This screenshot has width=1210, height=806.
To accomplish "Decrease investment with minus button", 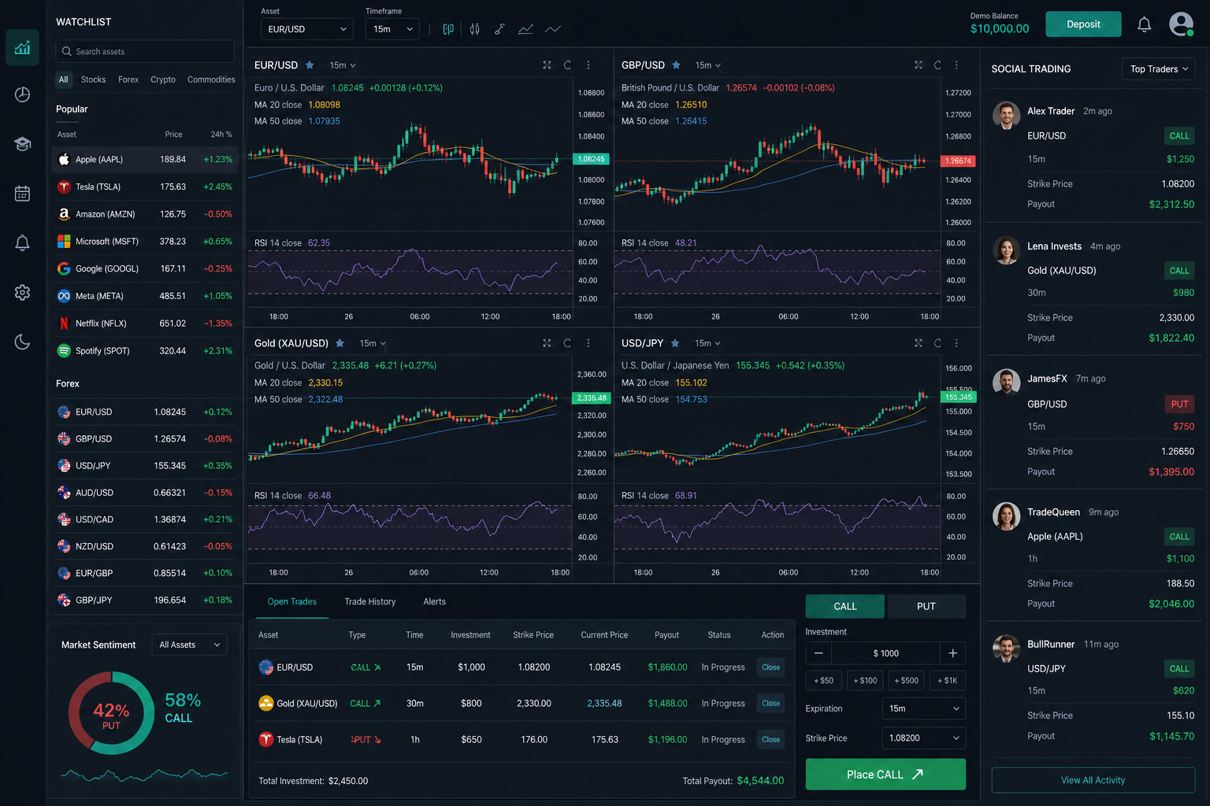I will tap(818, 653).
